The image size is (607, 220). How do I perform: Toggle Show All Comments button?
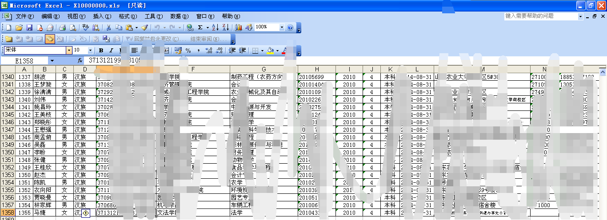[50, 39]
